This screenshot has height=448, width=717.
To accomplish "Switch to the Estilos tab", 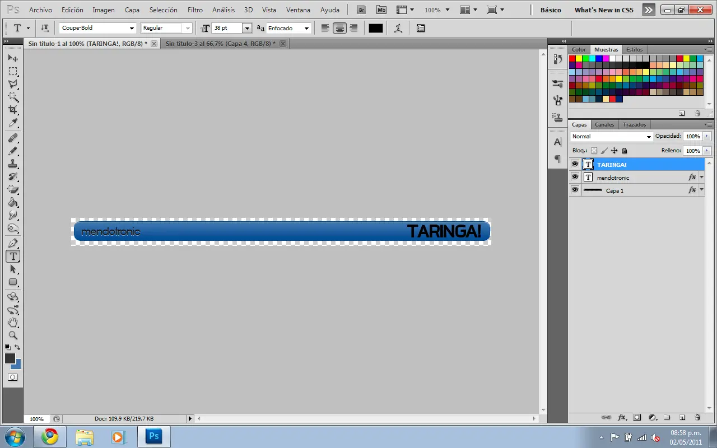I will point(635,49).
